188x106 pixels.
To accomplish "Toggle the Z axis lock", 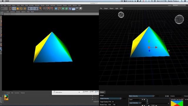I will coord(36,9).
